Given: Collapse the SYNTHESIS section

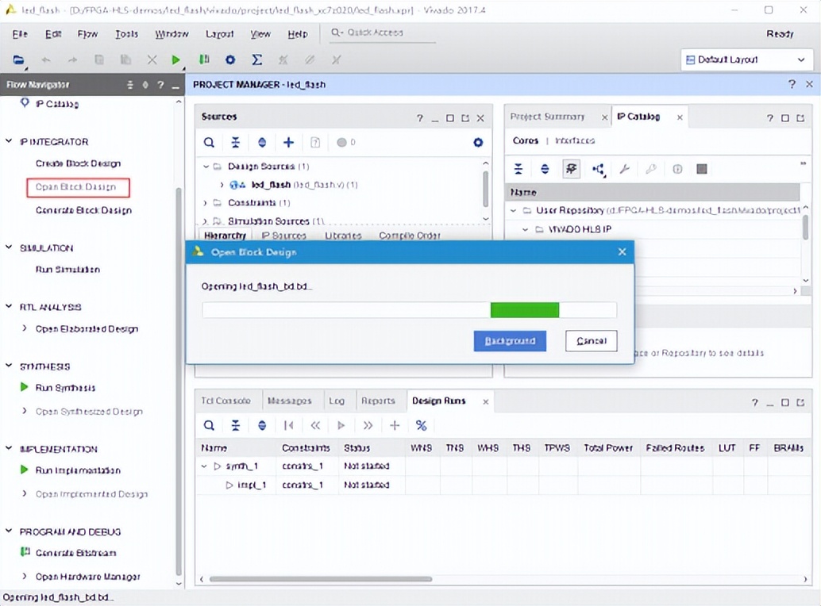Looking at the screenshot, I should tap(9, 366).
